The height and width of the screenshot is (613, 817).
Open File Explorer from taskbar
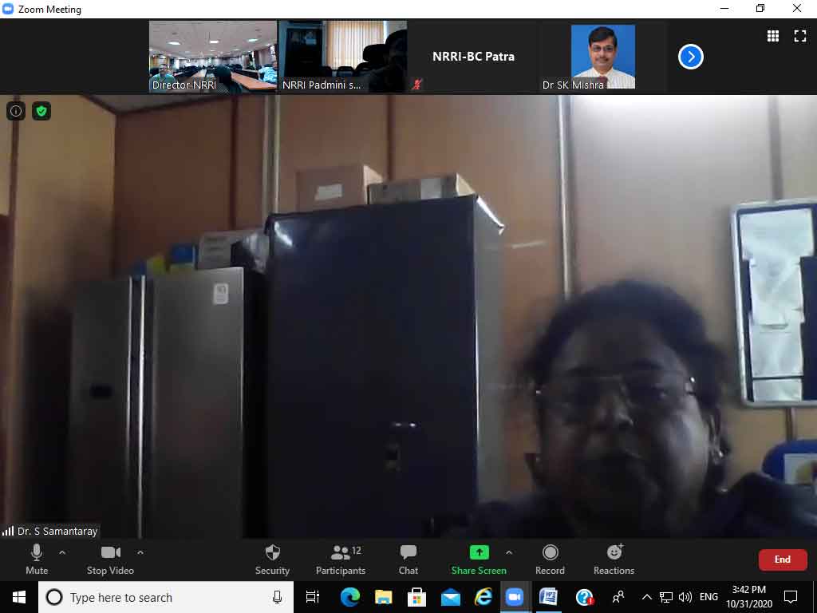pos(383,597)
